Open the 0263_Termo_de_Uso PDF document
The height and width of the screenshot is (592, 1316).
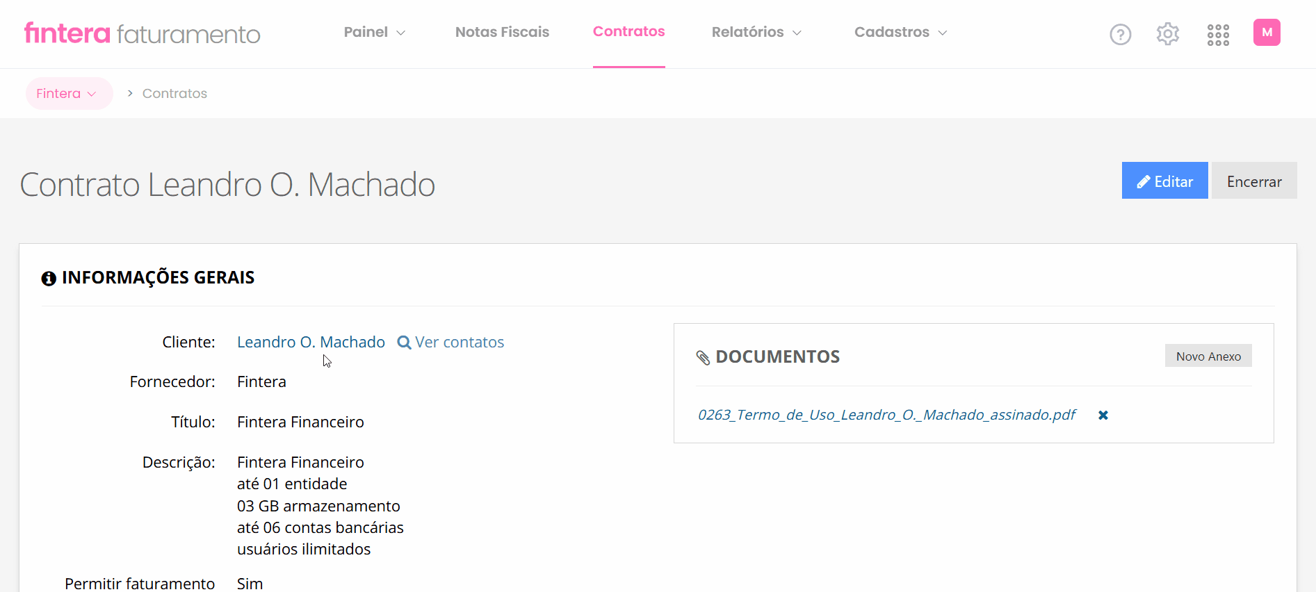pyautogui.click(x=886, y=415)
